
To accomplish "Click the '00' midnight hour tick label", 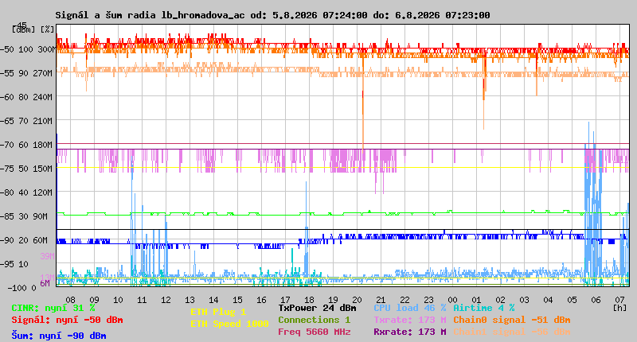I will point(452,300).
